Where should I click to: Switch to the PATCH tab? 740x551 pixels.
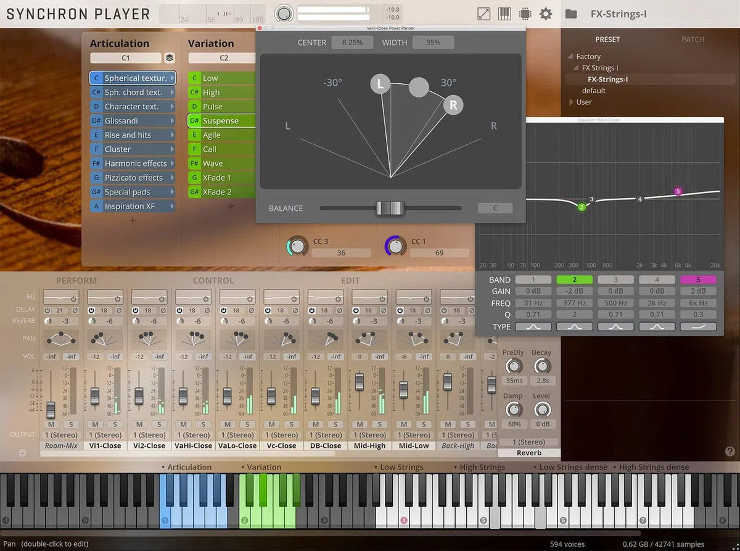click(693, 39)
